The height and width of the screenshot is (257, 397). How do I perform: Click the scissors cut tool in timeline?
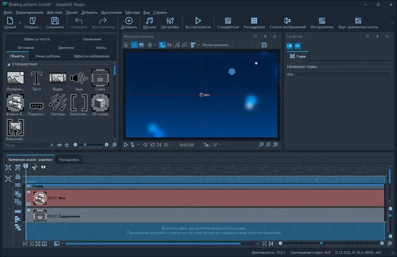35,167
